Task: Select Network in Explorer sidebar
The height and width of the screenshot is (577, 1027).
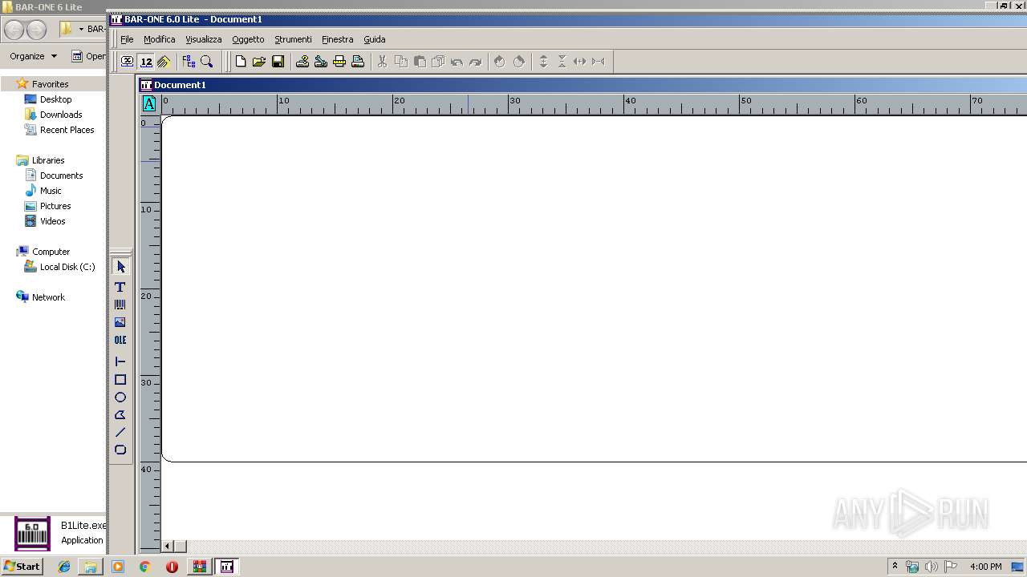Action: tap(48, 297)
